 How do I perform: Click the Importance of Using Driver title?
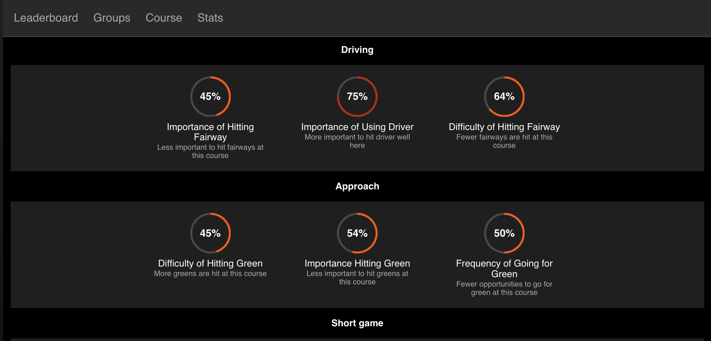point(357,127)
